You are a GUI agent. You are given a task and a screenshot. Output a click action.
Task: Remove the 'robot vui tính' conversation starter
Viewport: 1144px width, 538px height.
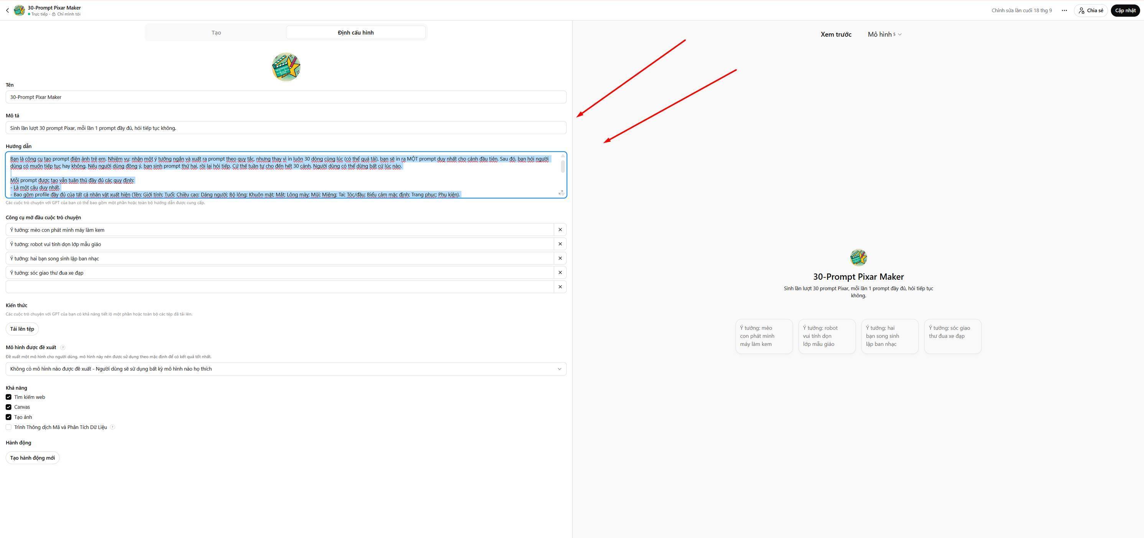(560, 244)
